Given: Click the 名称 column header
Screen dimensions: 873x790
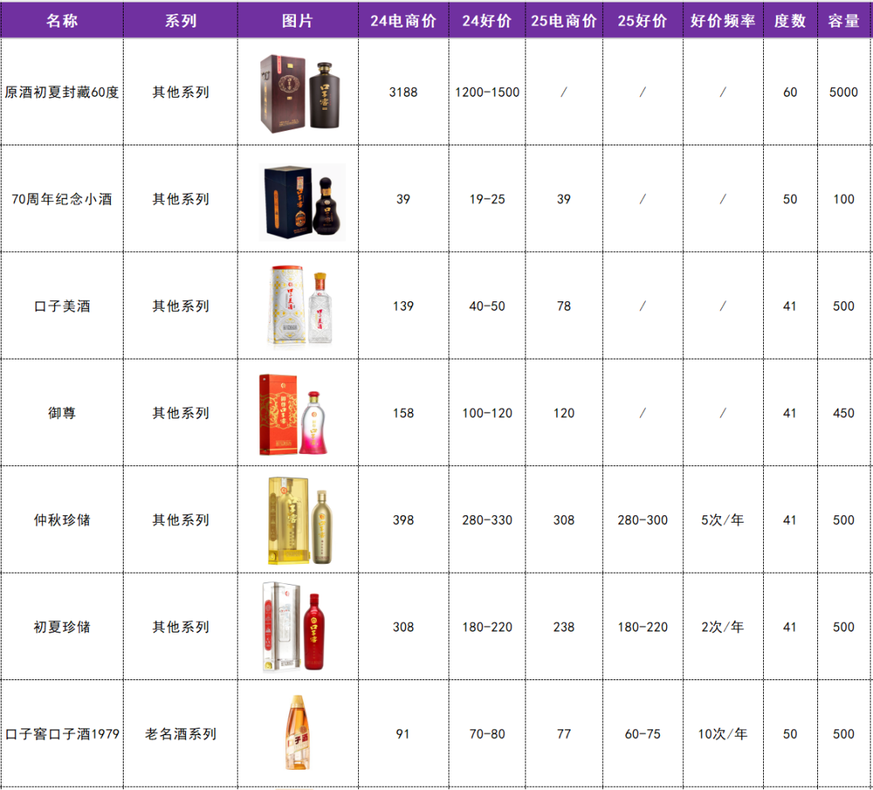Looking at the screenshot, I should click(x=61, y=20).
